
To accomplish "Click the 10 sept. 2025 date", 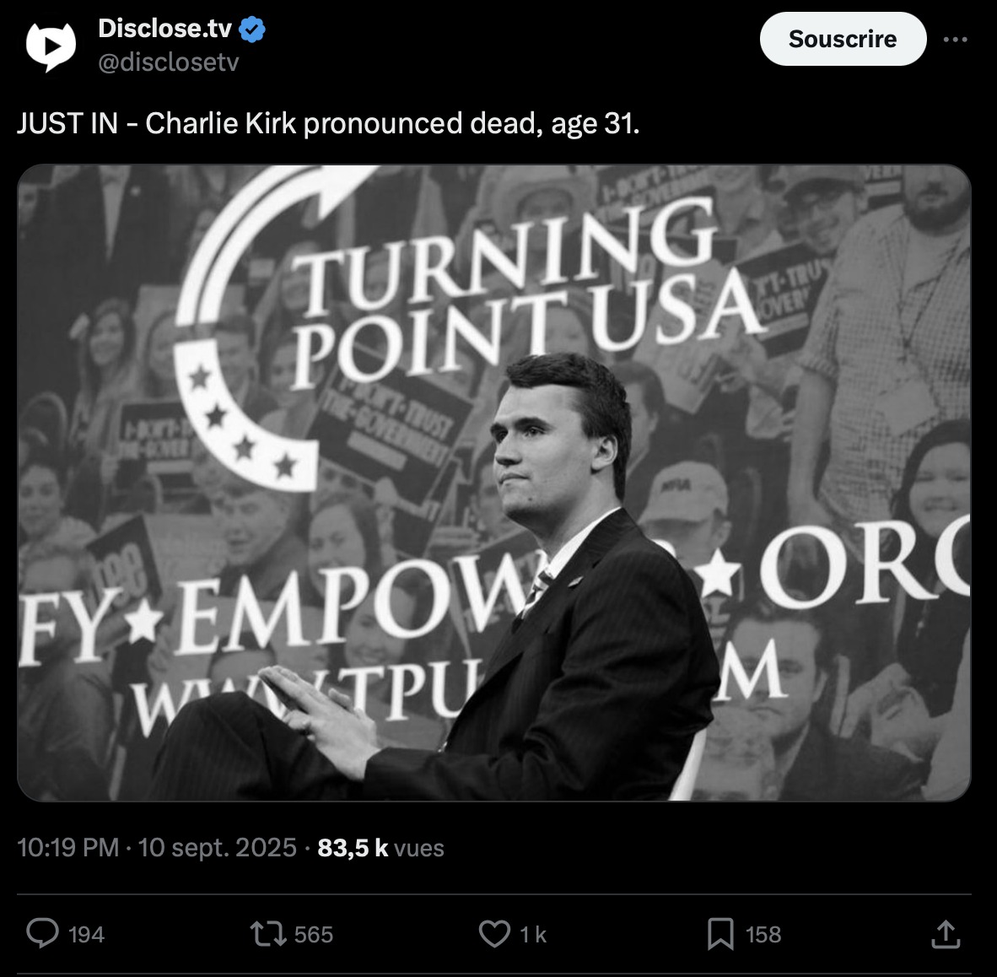I will tap(218, 848).
